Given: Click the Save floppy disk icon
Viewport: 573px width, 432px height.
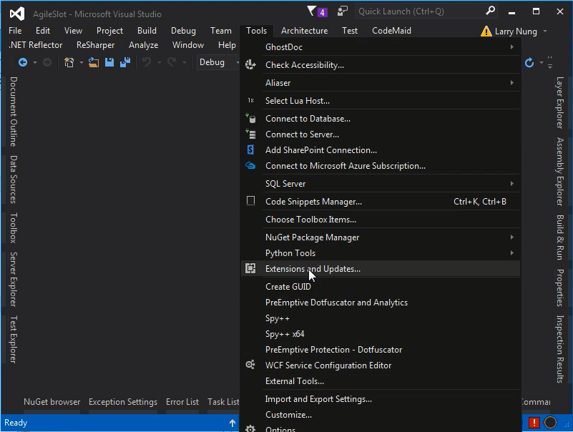Looking at the screenshot, I should point(109,62).
